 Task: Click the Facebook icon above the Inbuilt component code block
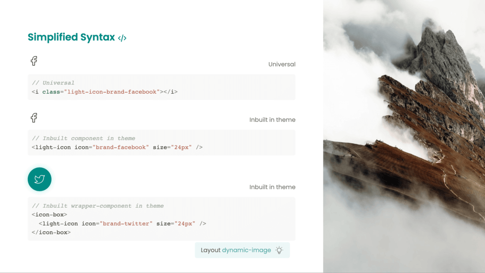coord(34,118)
